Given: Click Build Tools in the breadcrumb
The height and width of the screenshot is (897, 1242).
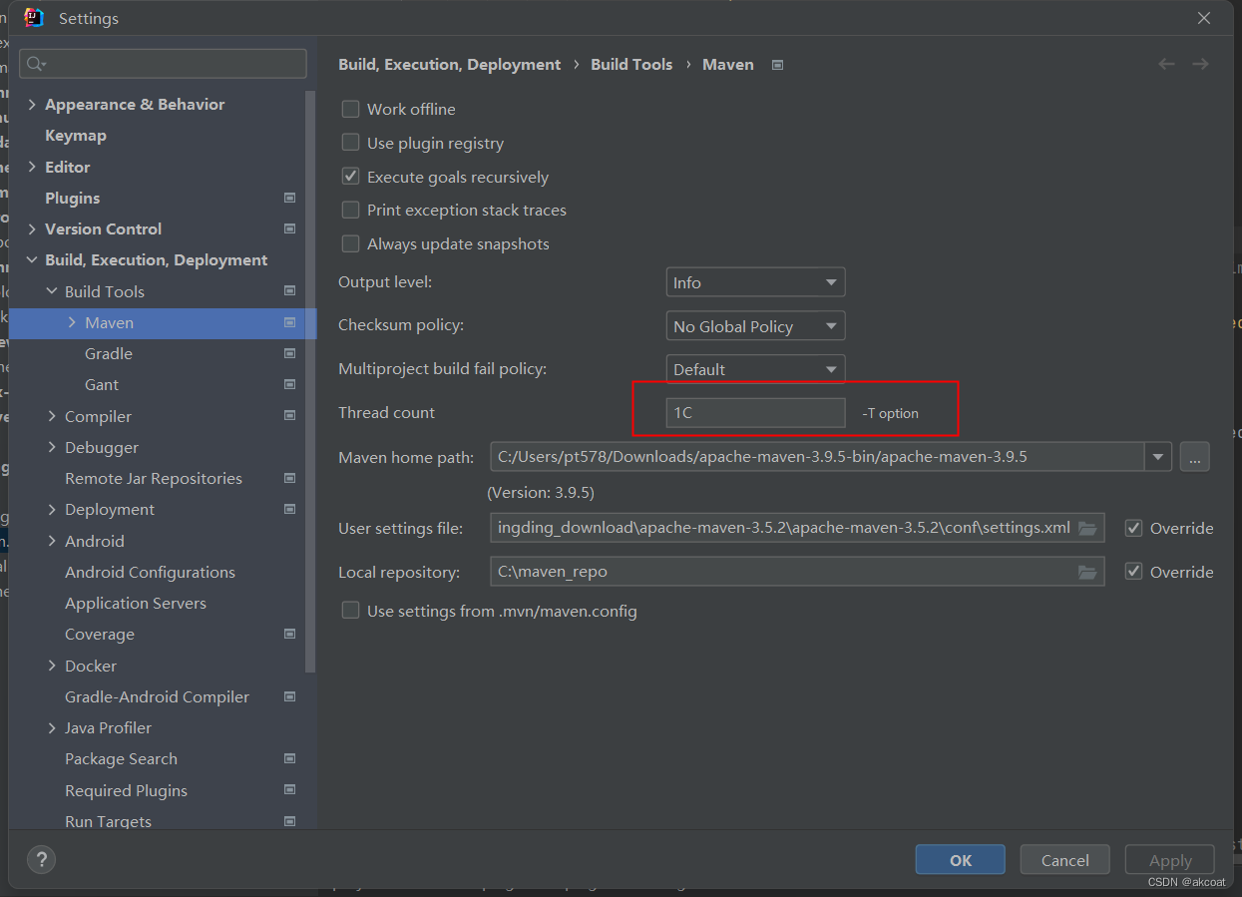Looking at the screenshot, I should pos(631,64).
